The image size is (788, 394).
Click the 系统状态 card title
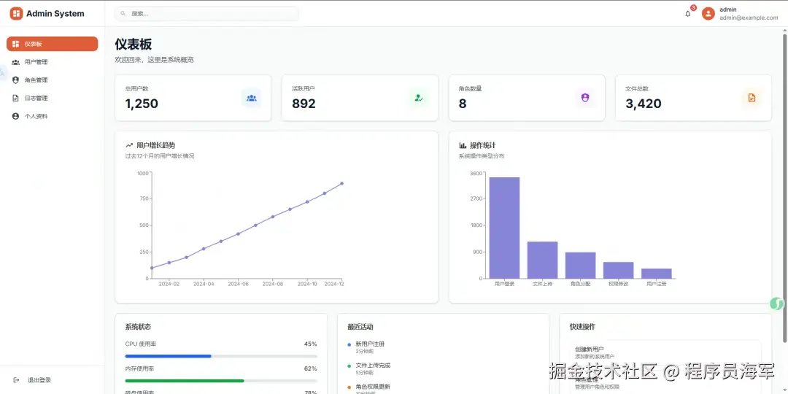point(138,327)
